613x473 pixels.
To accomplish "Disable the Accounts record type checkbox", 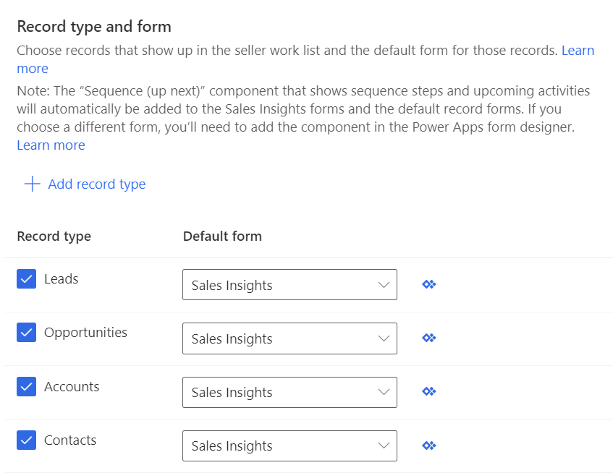I will click(x=27, y=386).
